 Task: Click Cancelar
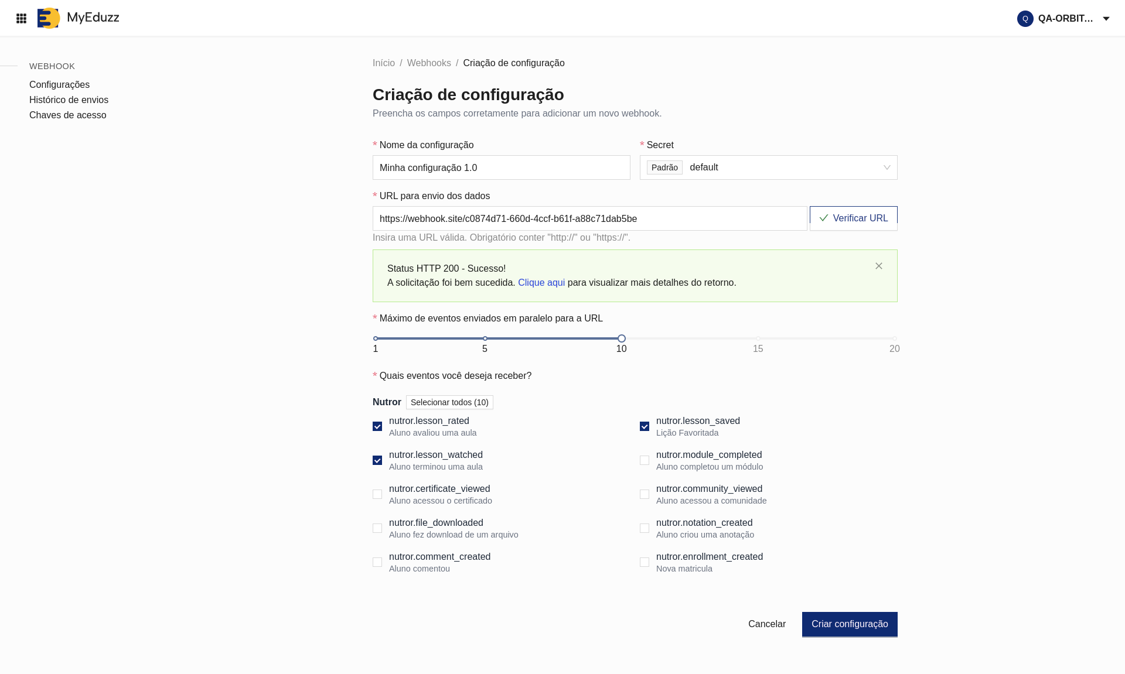766,624
